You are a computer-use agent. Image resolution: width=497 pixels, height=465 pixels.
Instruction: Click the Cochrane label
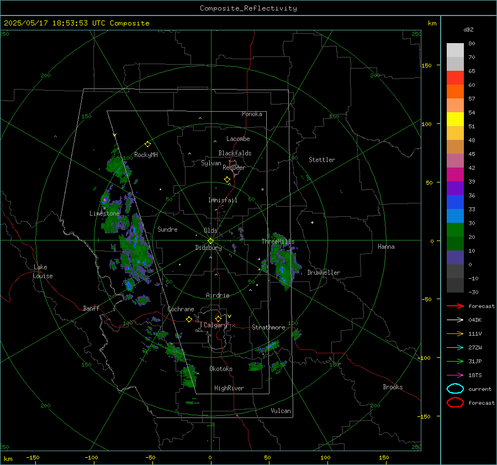click(181, 309)
